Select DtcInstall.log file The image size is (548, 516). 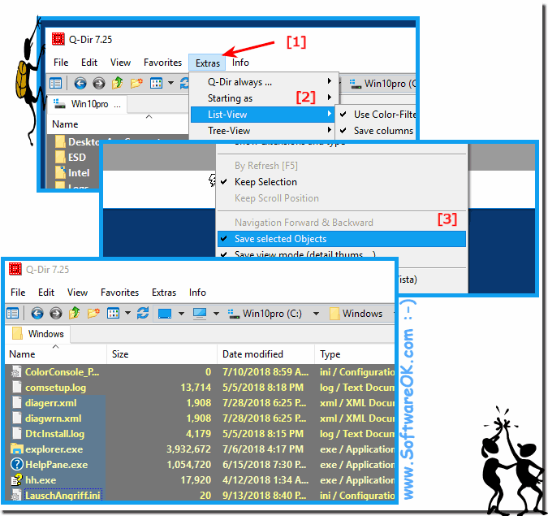[x=55, y=433]
